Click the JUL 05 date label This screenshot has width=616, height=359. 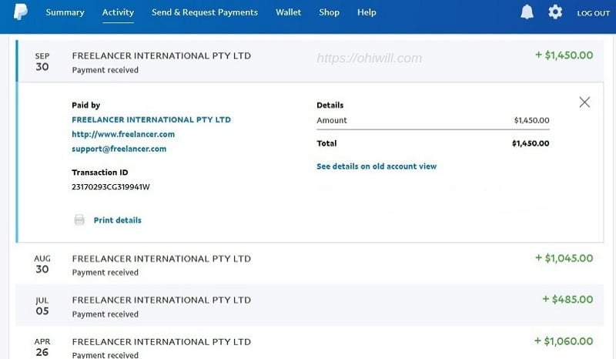tap(42, 306)
